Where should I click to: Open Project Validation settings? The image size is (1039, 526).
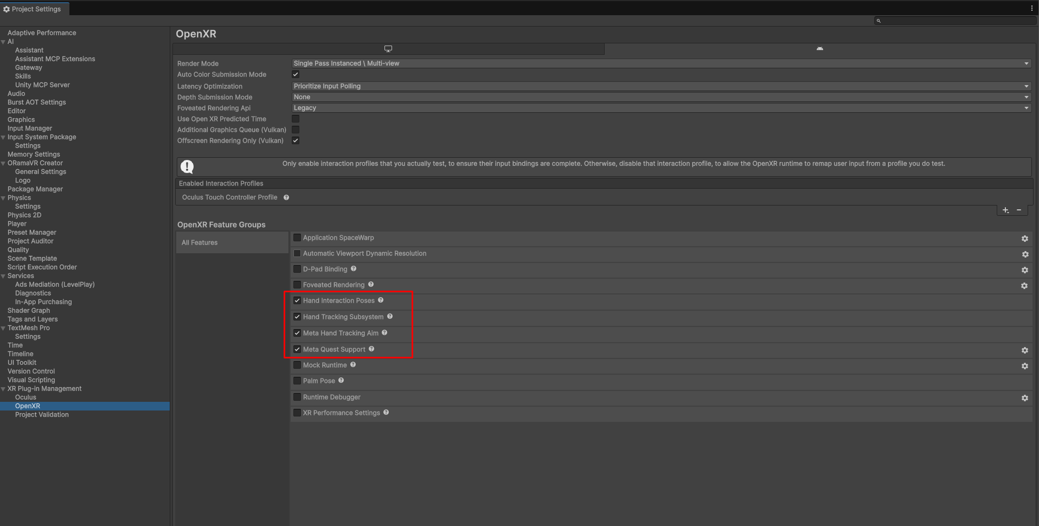pyautogui.click(x=42, y=415)
